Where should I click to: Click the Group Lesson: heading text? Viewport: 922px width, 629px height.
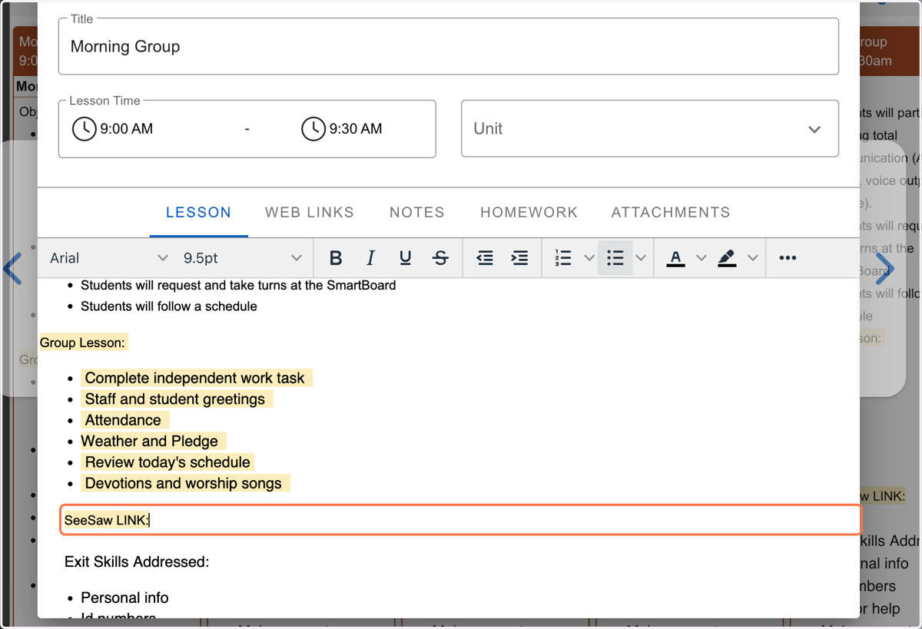pyautogui.click(x=82, y=343)
